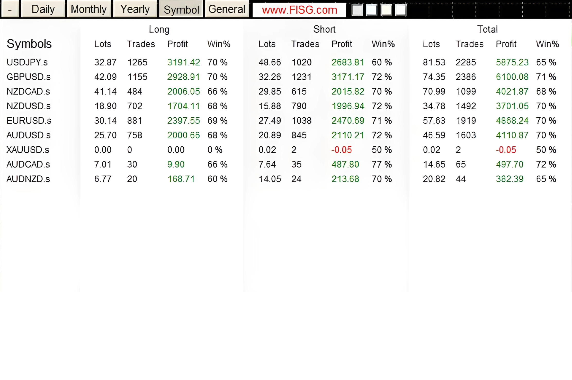Choose the cream color swatch
Screen dimensions: 572x380
pos(386,10)
